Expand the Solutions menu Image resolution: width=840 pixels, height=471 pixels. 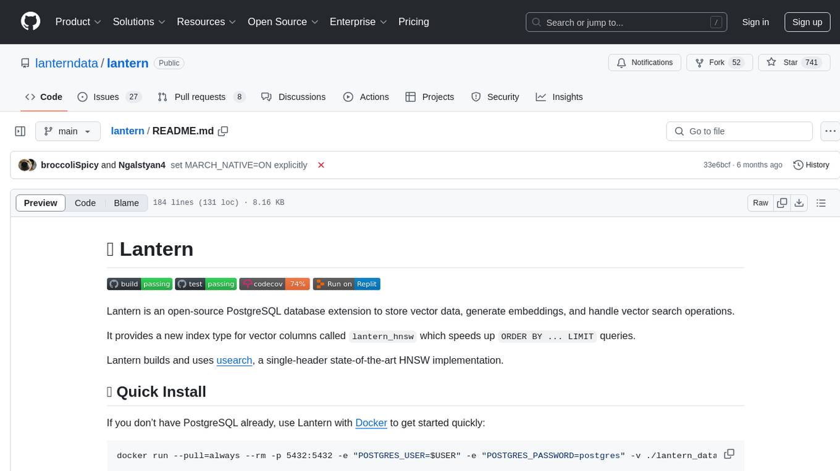[x=139, y=22]
